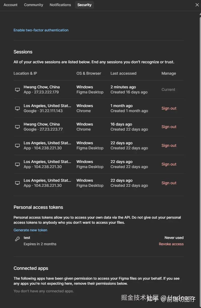Click the monitor icon beside Hwang Chow 27.23.223.77 session
Viewport: 201px width, 308px height.
point(17,127)
